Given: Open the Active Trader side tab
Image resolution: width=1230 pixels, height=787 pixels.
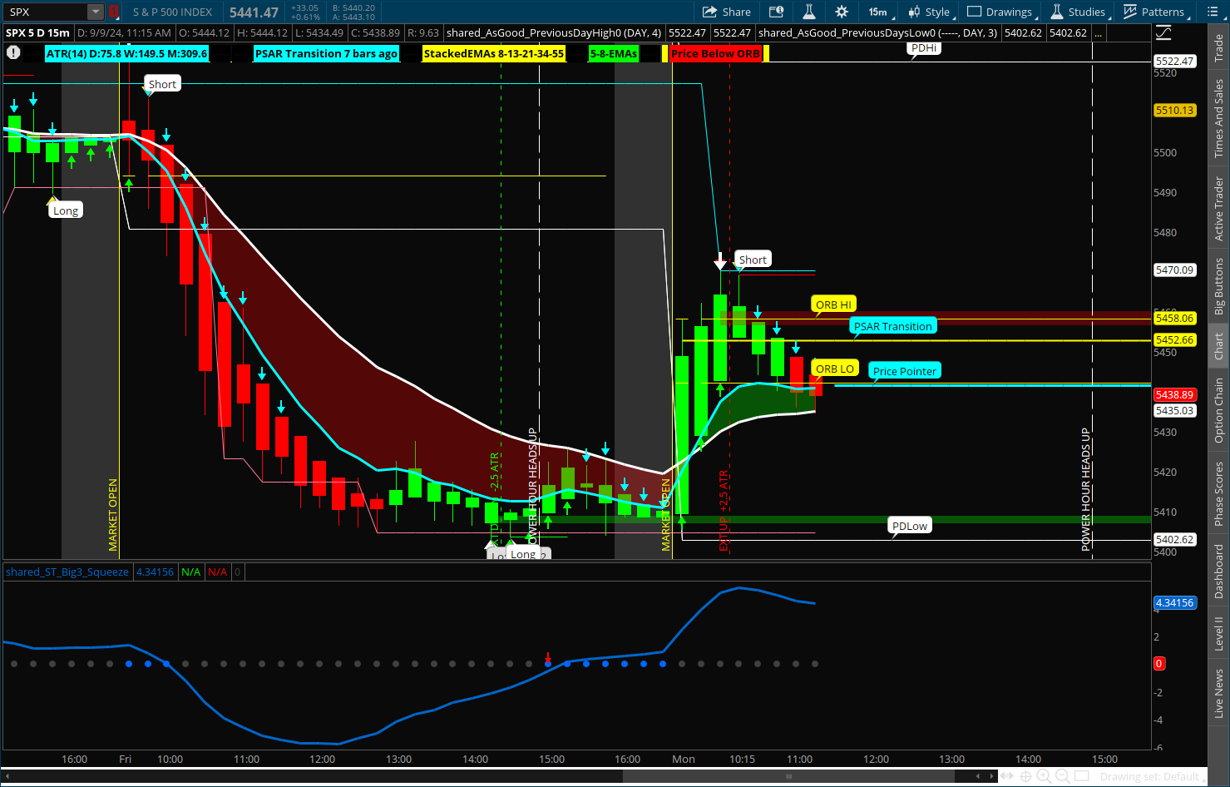Looking at the screenshot, I should click(1219, 208).
